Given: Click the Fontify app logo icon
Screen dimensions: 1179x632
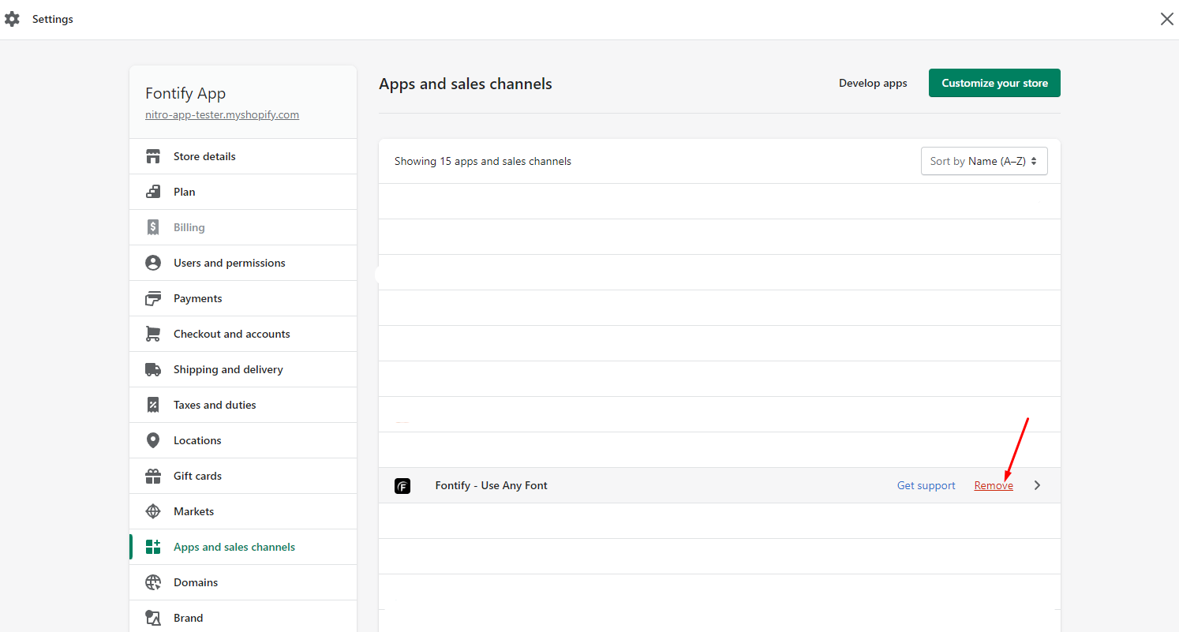Looking at the screenshot, I should click(402, 486).
